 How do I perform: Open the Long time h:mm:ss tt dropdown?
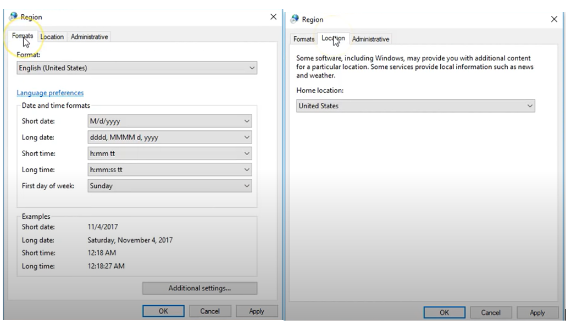coord(169,170)
